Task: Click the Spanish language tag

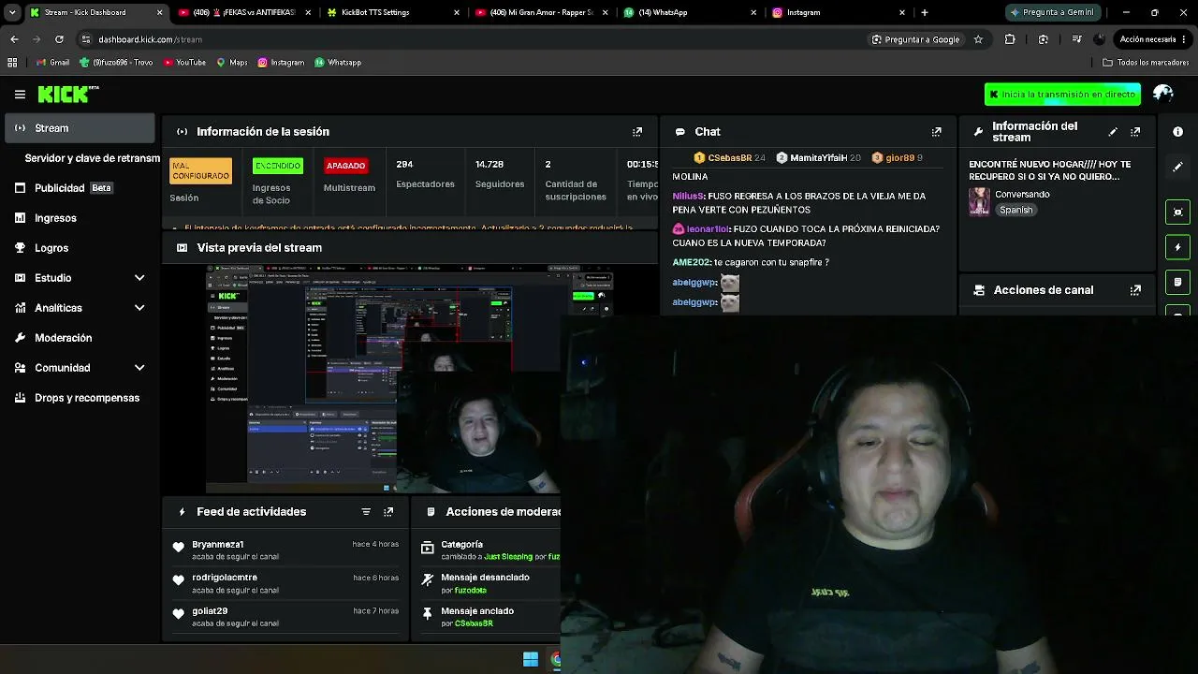Action: click(1015, 211)
